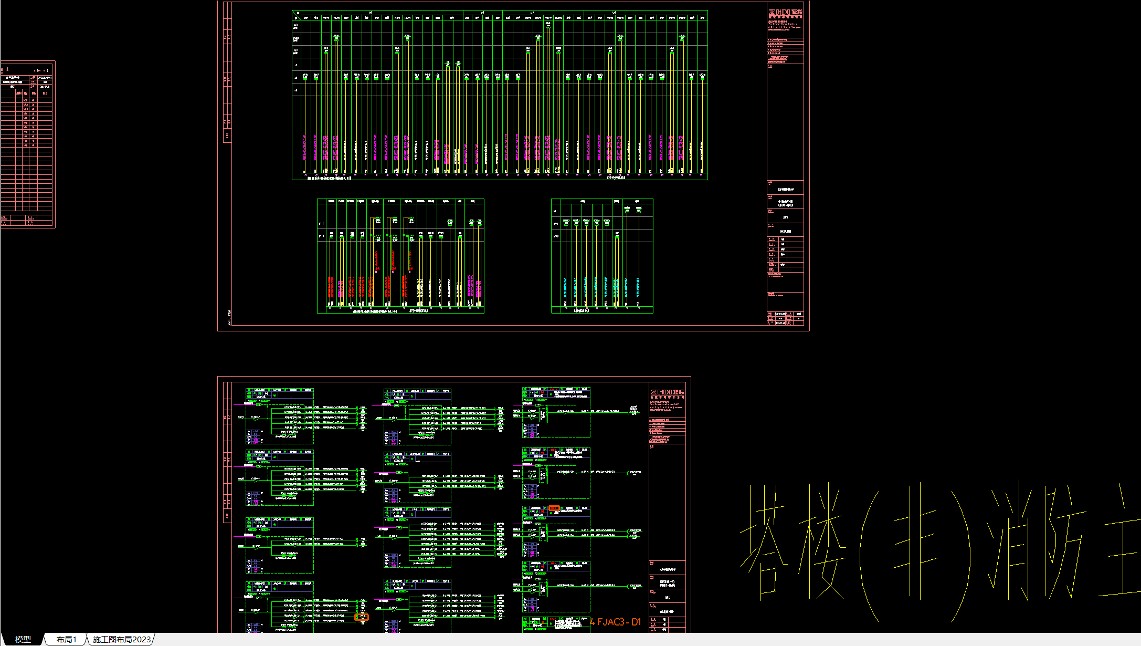Select the orange "FJAC3-D1" label text

tap(619, 622)
